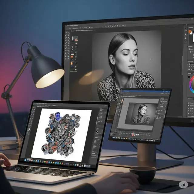Screen dimensions: 194x194
Task: Pick a hue on the monitor's color wheel
Action: [x=190, y=82]
